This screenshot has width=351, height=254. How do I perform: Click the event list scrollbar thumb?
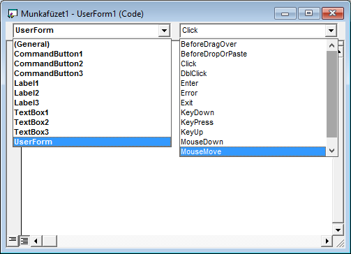[331, 94]
